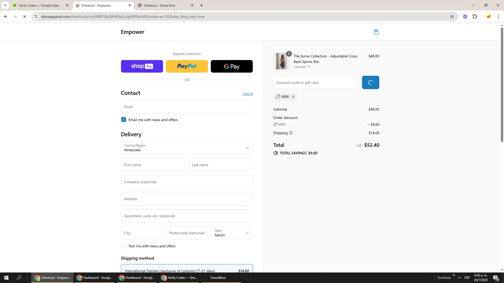Pay with PayPal button
This screenshot has height=283, width=504.
click(x=187, y=66)
